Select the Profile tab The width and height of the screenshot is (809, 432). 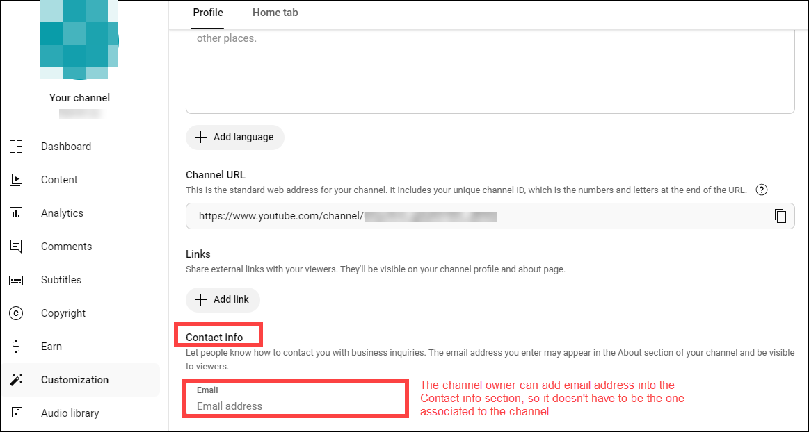tap(208, 12)
